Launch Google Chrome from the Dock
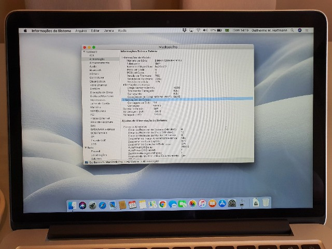332x249 pixels. coord(162,204)
